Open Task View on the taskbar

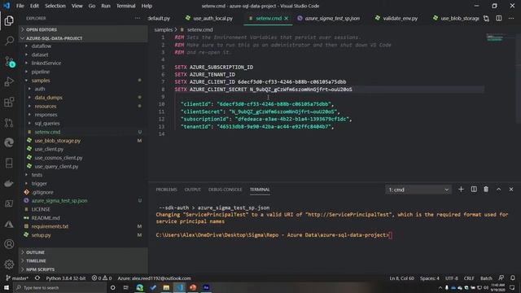click(126, 287)
